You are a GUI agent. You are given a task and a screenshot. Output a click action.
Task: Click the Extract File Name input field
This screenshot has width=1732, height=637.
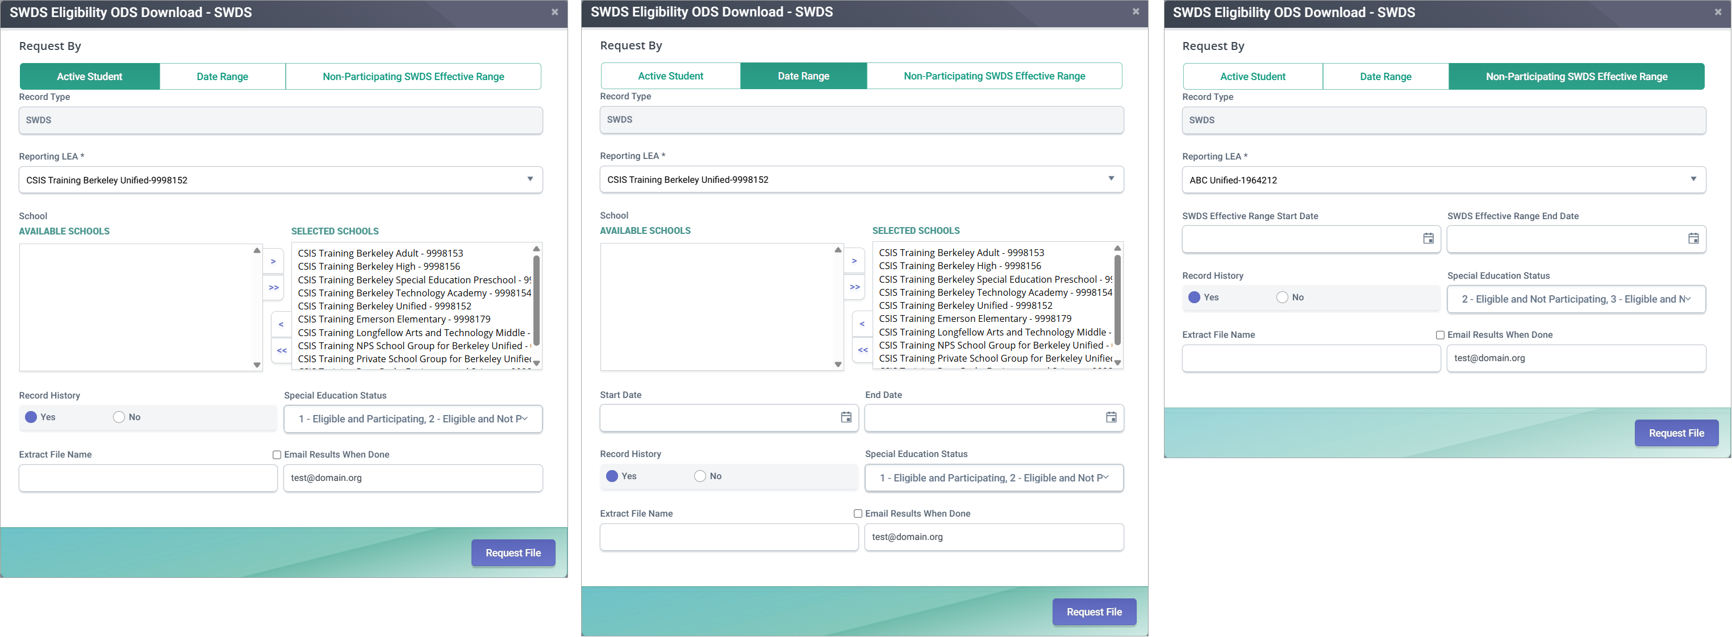pyautogui.click(x=147, y=478)
